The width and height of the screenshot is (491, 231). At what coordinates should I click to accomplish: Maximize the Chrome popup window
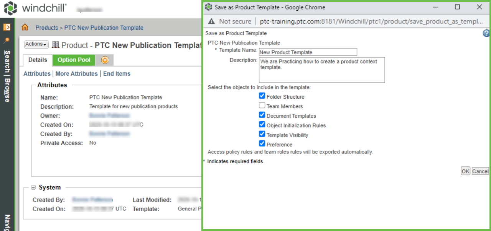[x=457, y=7]
